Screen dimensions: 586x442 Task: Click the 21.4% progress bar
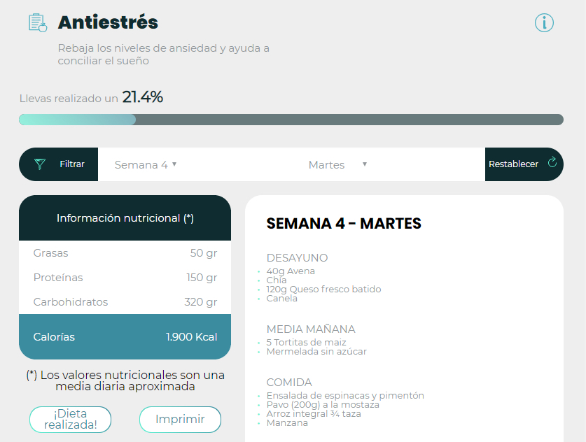click(291, 120)
